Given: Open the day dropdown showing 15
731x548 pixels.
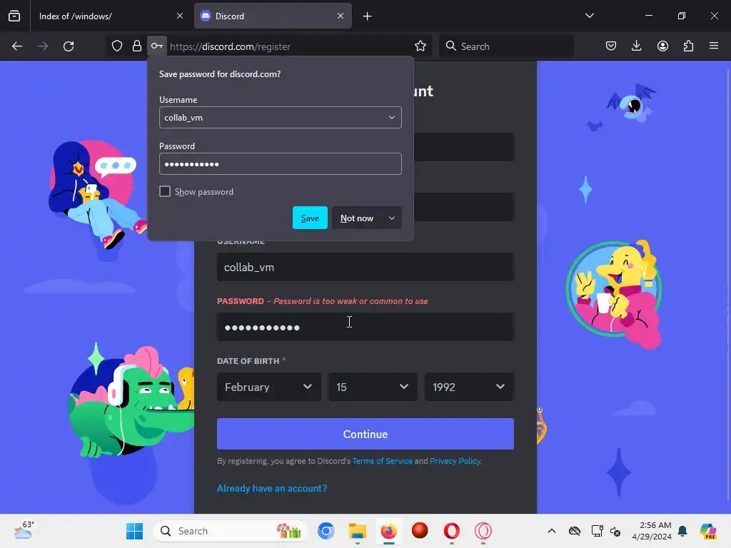Looking at the screenshot, I should 372,387.
